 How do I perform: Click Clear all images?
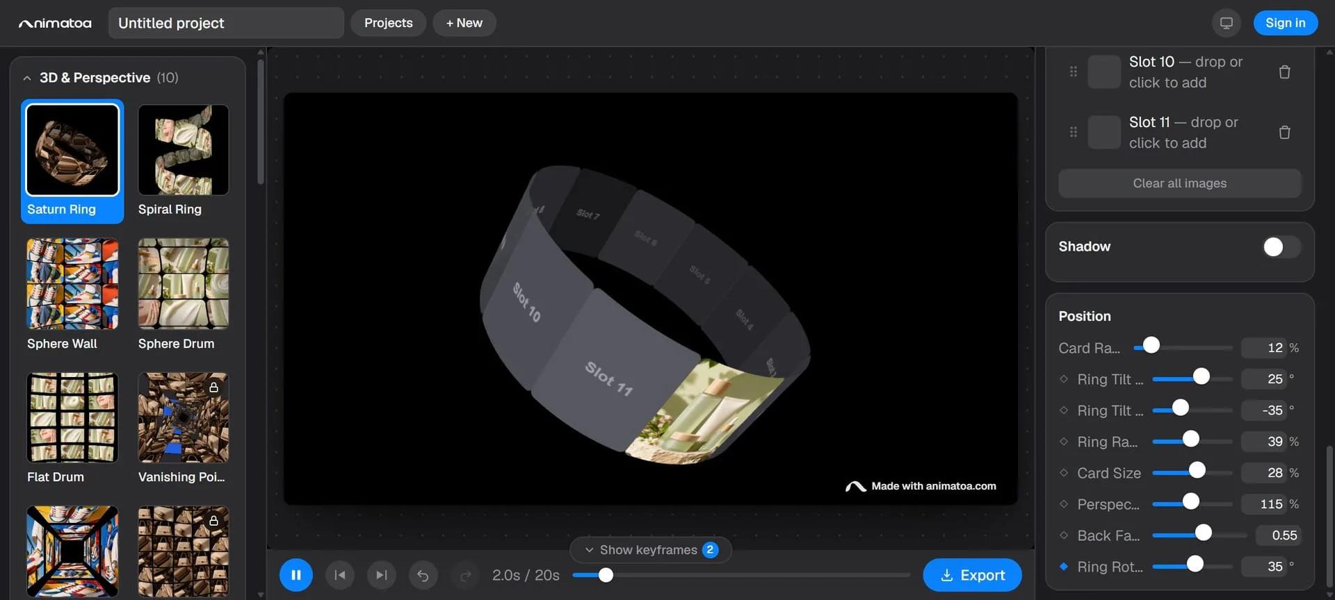pyautogui.click(x=1180, y=183)
